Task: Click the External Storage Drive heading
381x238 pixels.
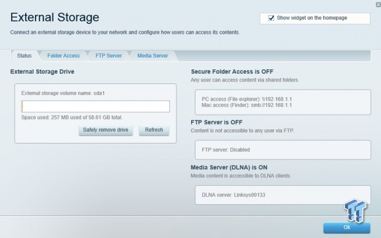Action: coord(42,72)
